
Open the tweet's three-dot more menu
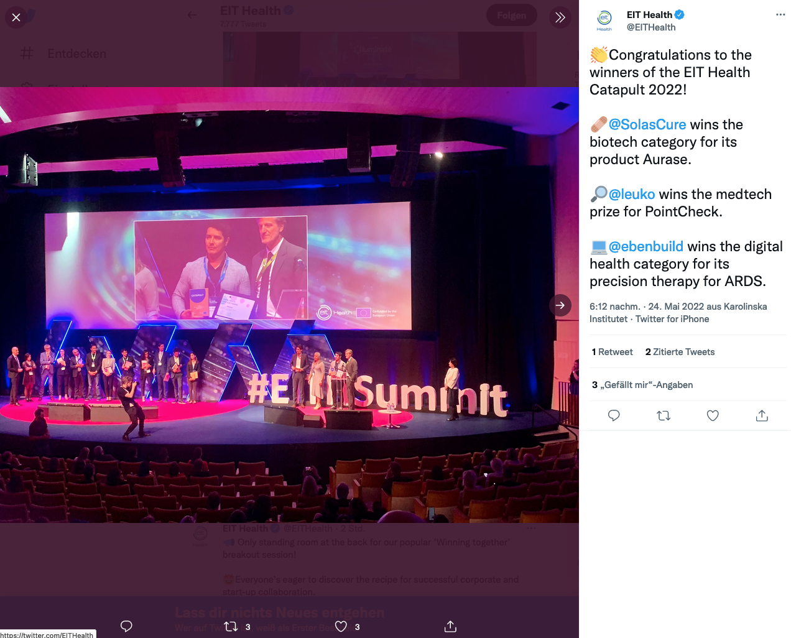(x=780, y=14)
